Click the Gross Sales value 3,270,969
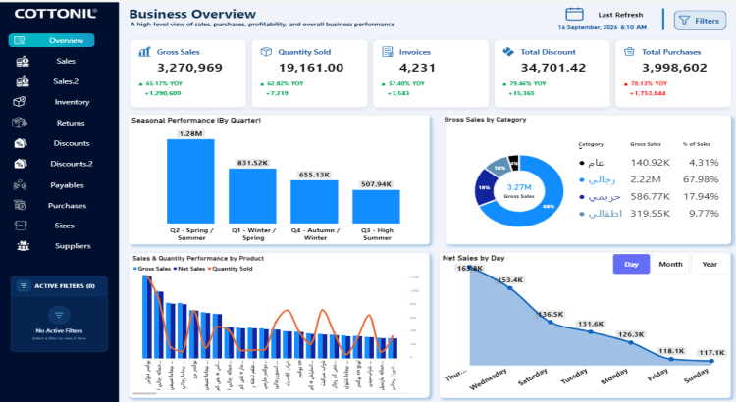The width and height of the screenshot is (736, 402). 189,68
